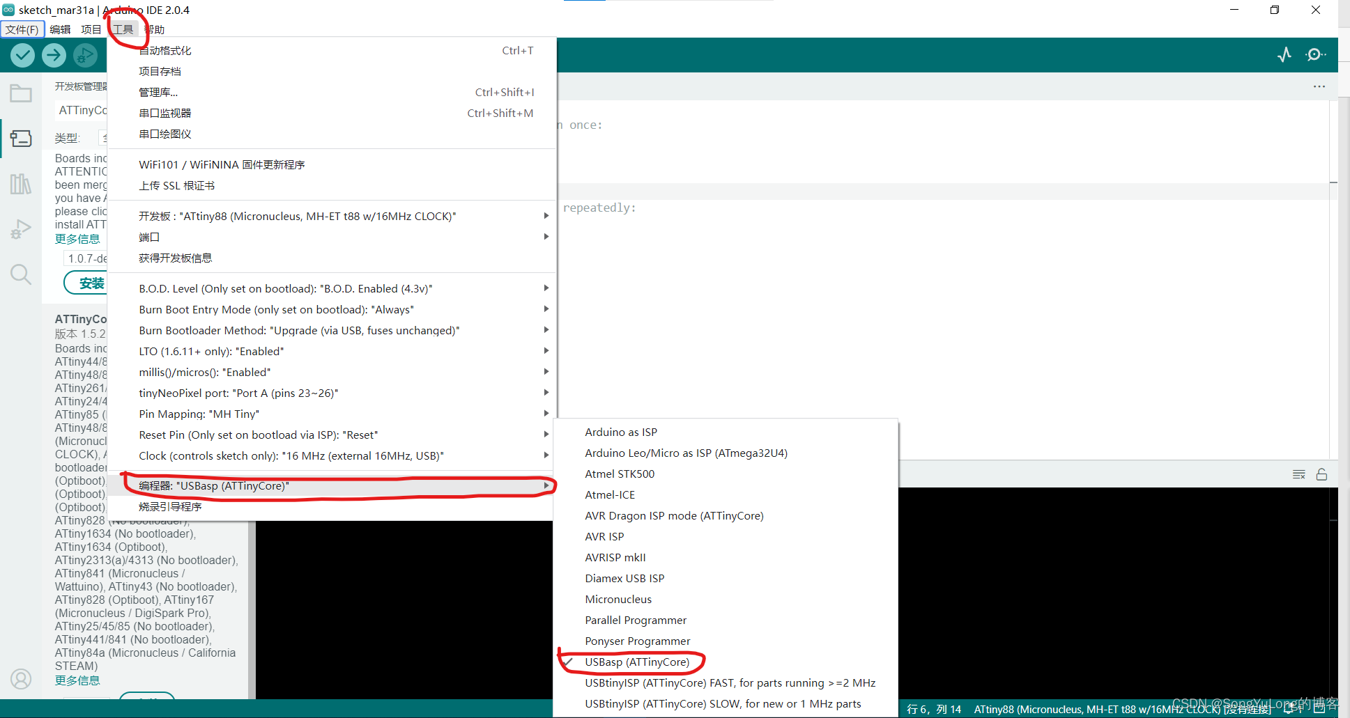Expand the 开发板 ATtiny88 submenu
The image size is (1350, 718).
[x=332, y=216]
